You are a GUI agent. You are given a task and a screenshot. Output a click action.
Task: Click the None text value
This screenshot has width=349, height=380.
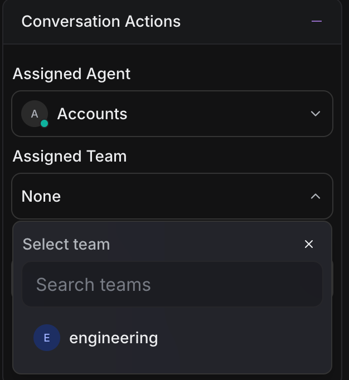41,196
